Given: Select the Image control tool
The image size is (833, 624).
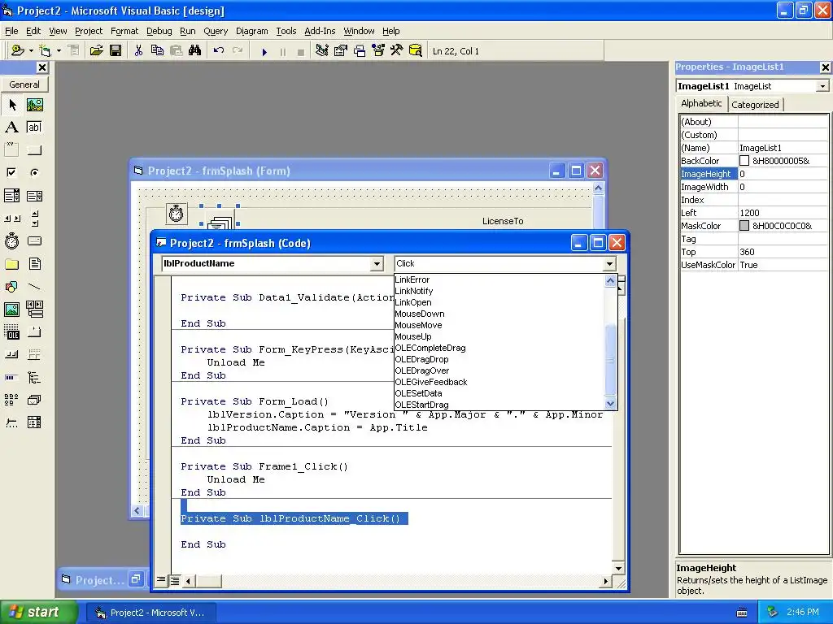Looking at the screenshot, I should coord(11,309).
